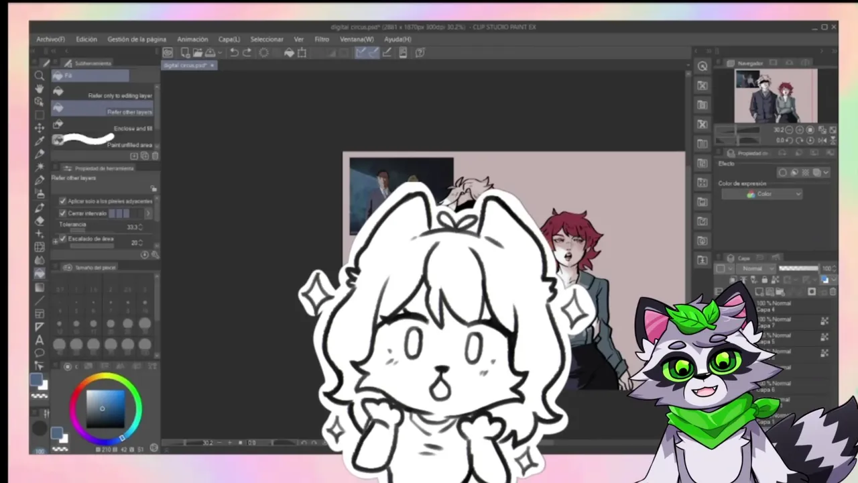Open the save icon dropdown arrow in the toolbar
Screen dimensions: 858x483
click(x=219, y=52)
